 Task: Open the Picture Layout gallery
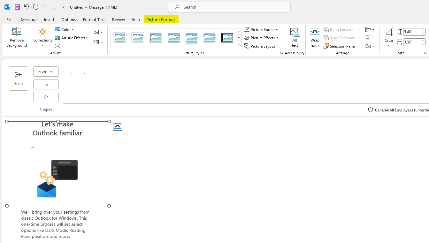261,46
